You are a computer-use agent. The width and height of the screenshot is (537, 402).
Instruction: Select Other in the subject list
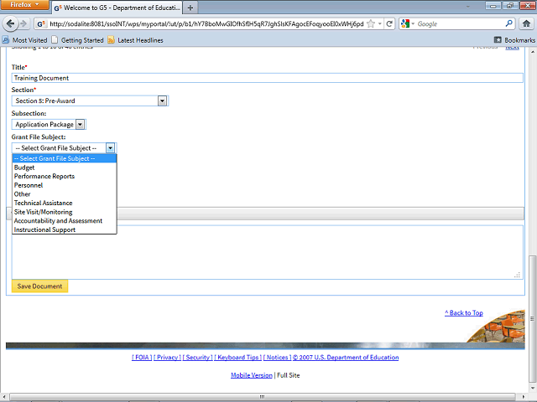click(x=65, y=194)
